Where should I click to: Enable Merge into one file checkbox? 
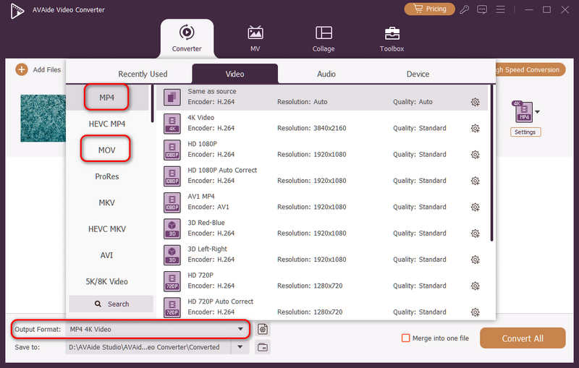[405, 338]
